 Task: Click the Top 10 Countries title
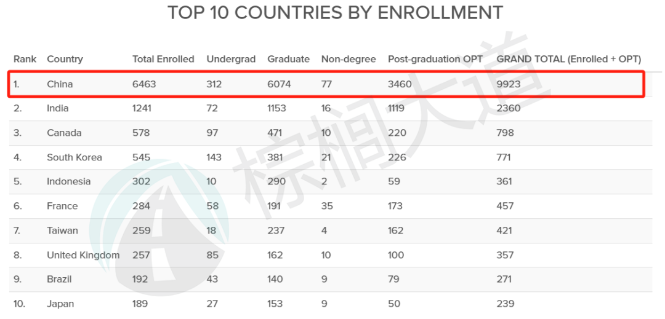335,13
